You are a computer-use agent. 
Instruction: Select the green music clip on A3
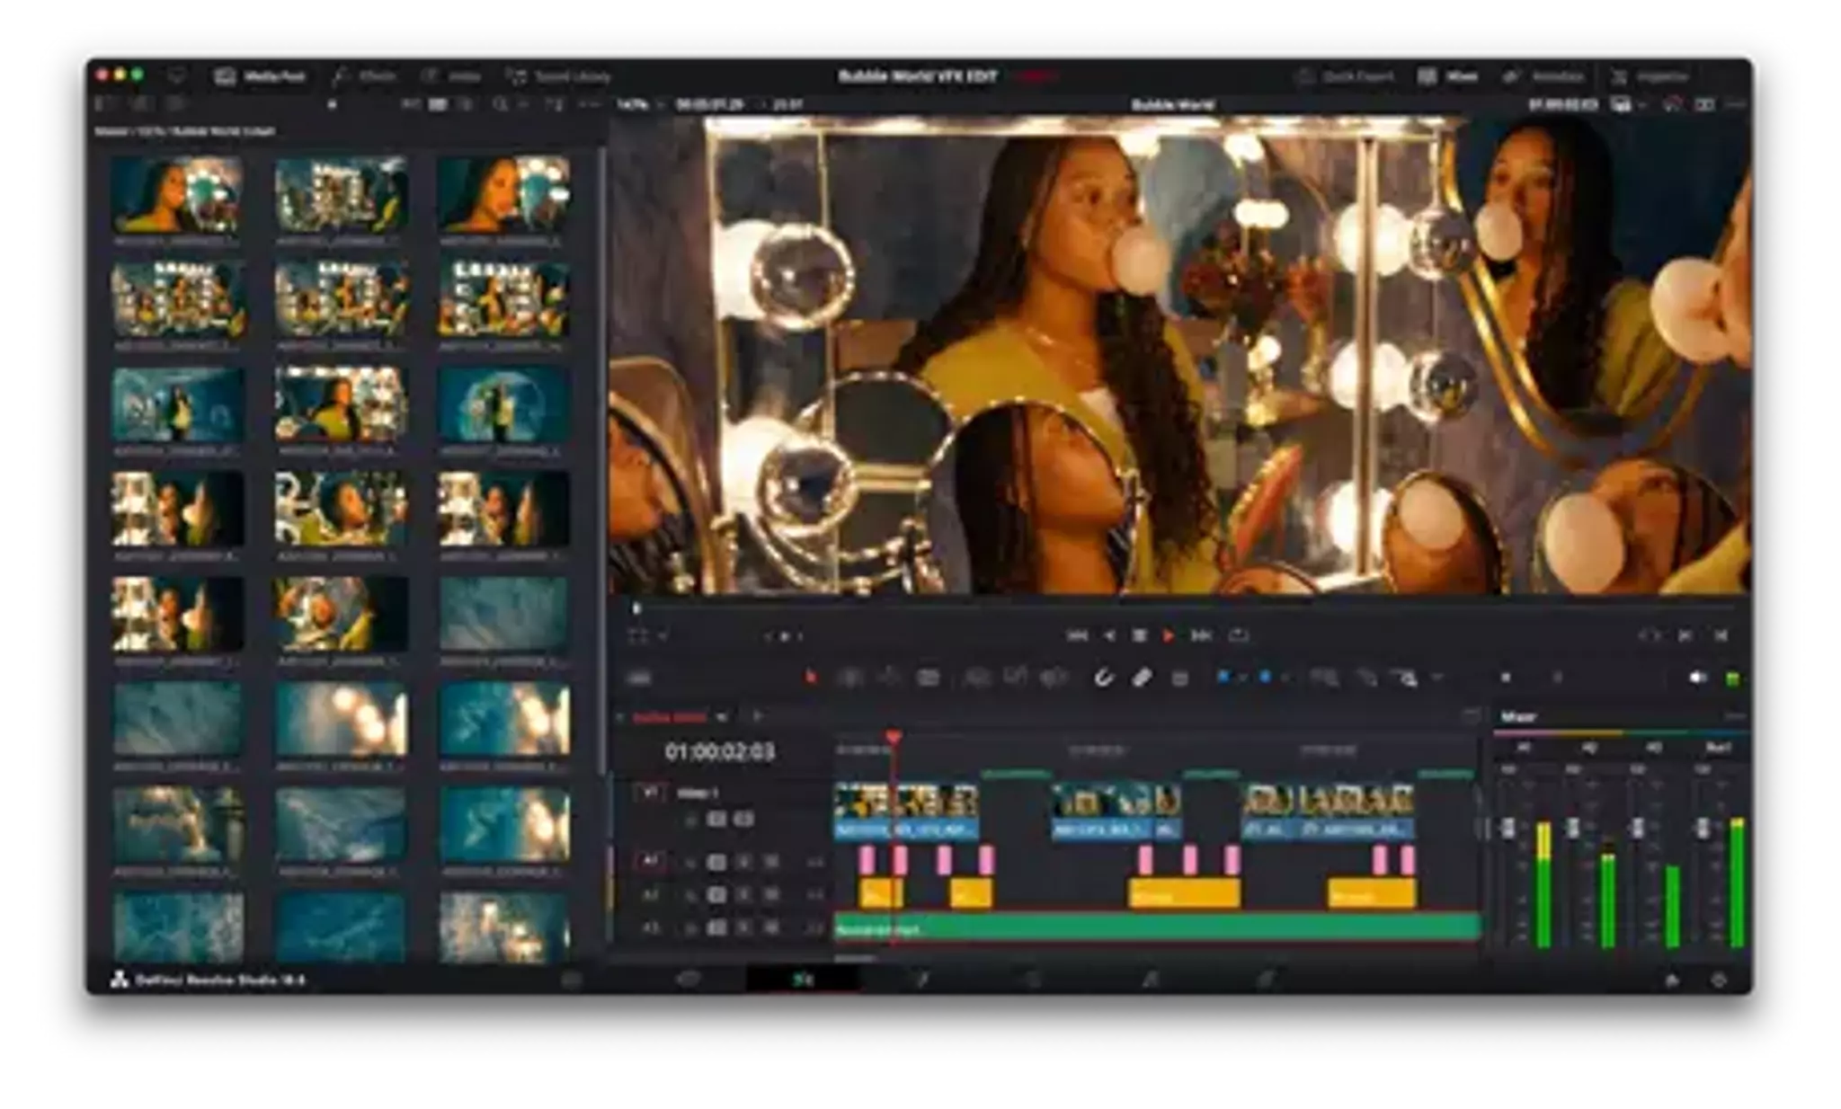point(1158,928)
